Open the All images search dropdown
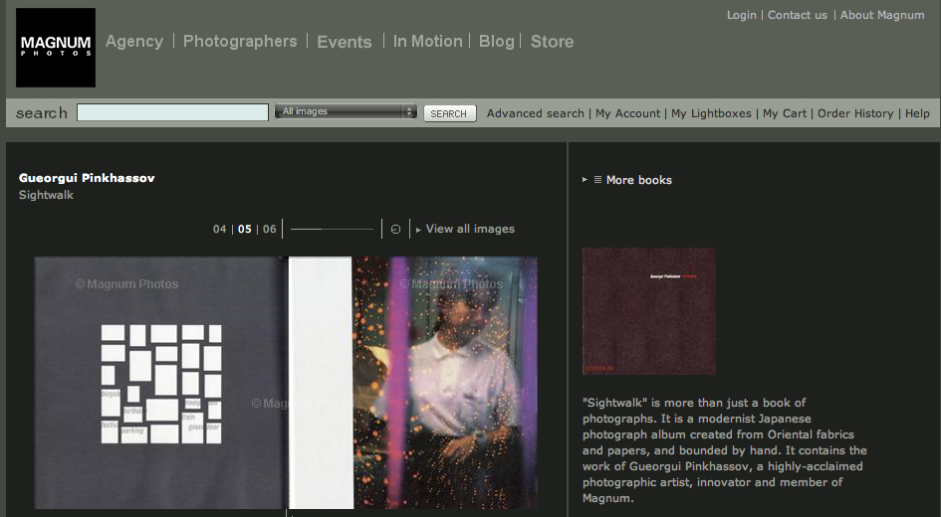Image resolution: width=941 pixels, height=517 pixels. pyautogui.click(x=346, y=112)
